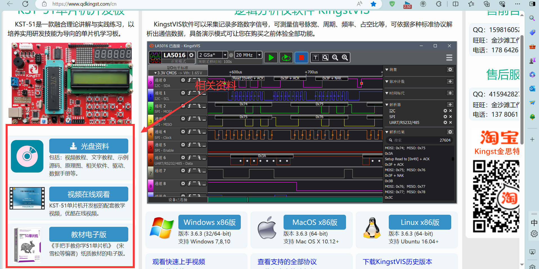The image size is (539, 269).
Task: Open the browser extensions puzzle icon
Action: point(439,4)
